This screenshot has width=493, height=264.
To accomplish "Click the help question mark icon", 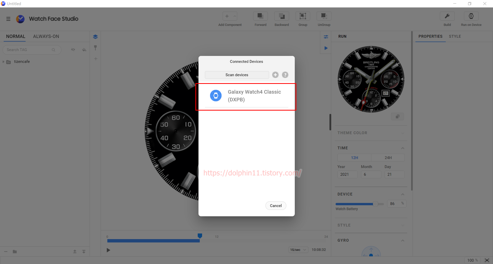I will click(285, 75).
